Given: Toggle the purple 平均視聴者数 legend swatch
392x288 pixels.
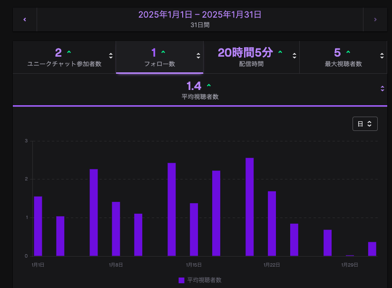Looking at the screenshot, I should (x=181, y=280).
